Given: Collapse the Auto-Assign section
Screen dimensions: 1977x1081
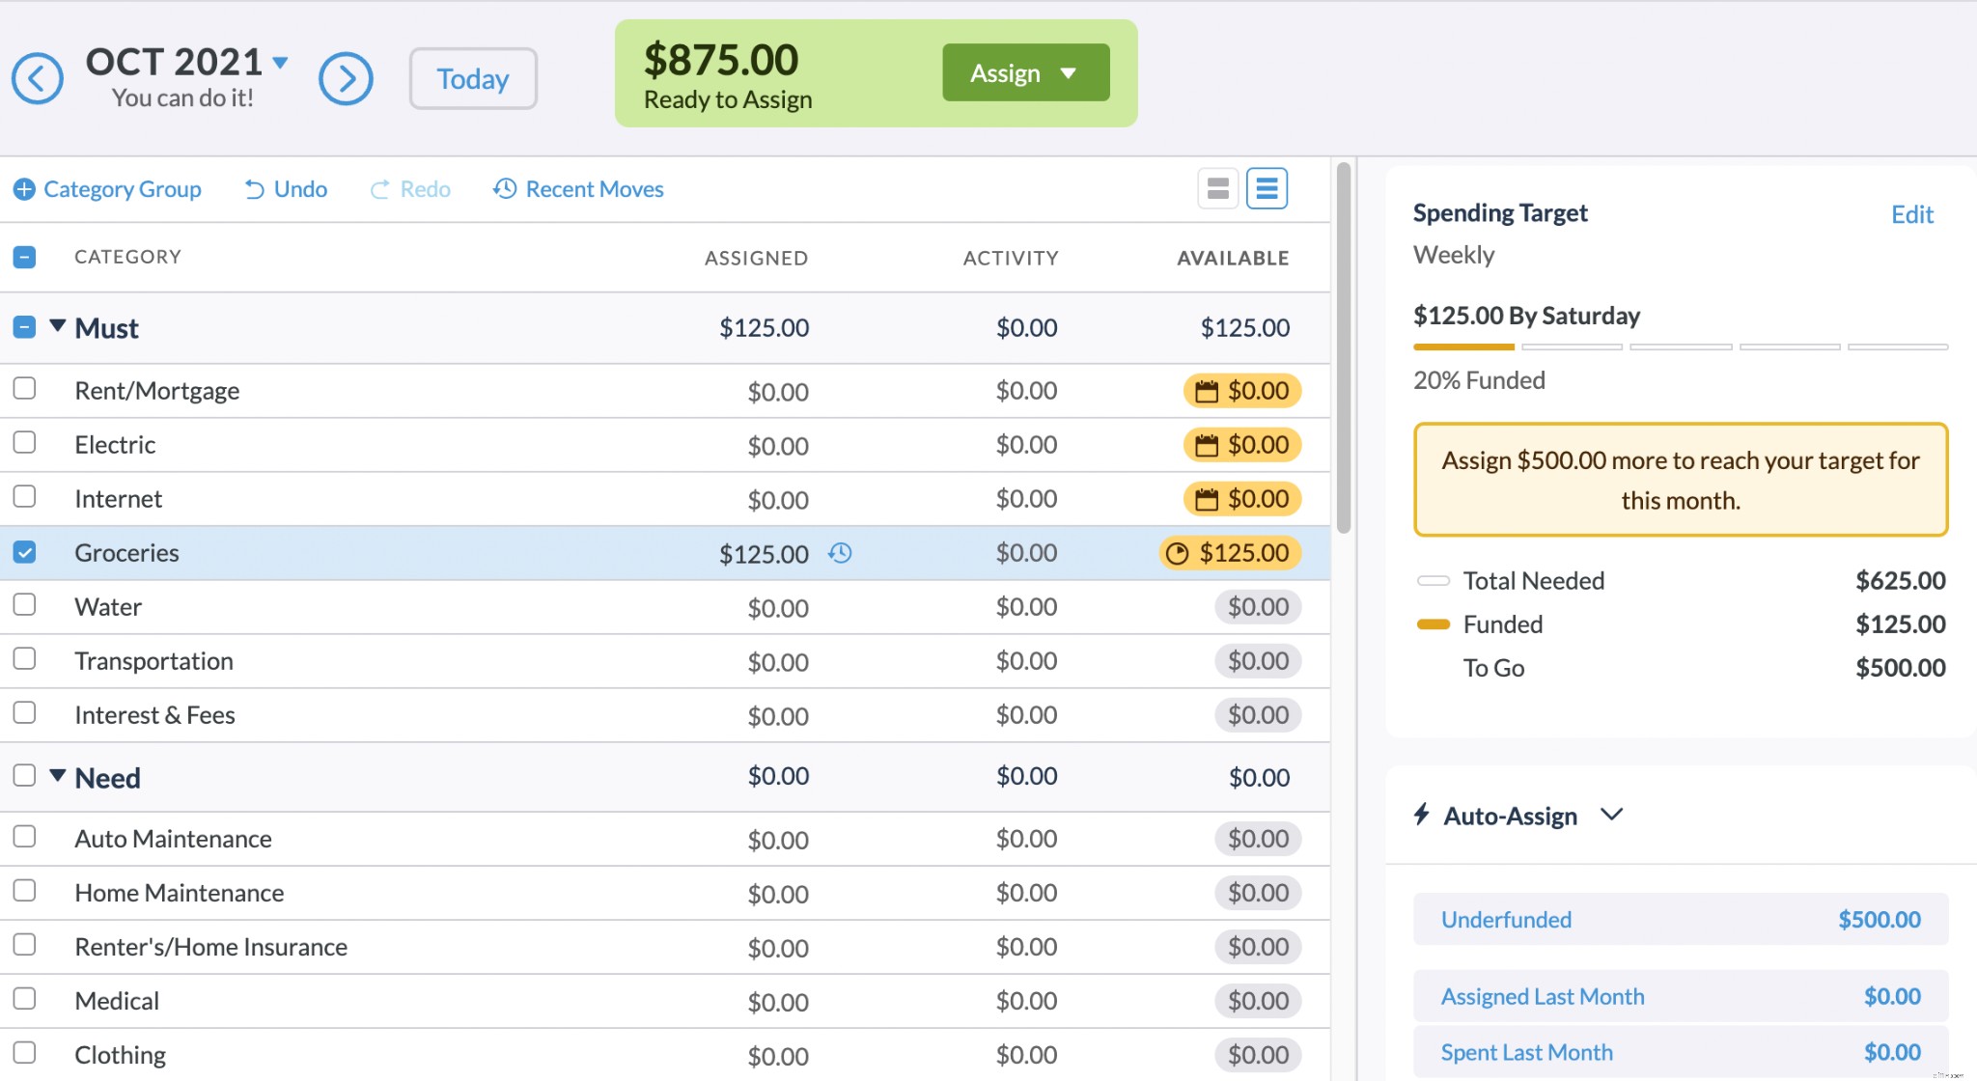Looking at the screenshot, I should 1611,814.
